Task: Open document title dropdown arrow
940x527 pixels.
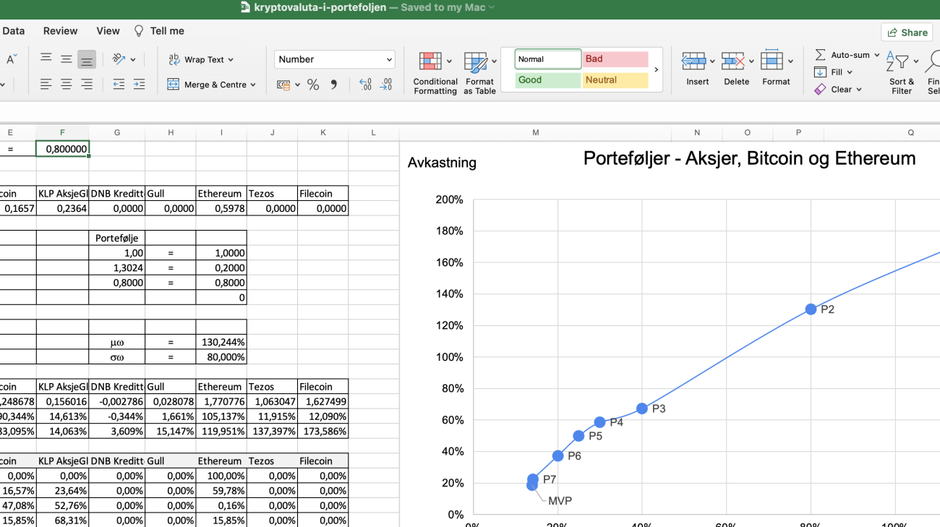Action: [492, 7]
